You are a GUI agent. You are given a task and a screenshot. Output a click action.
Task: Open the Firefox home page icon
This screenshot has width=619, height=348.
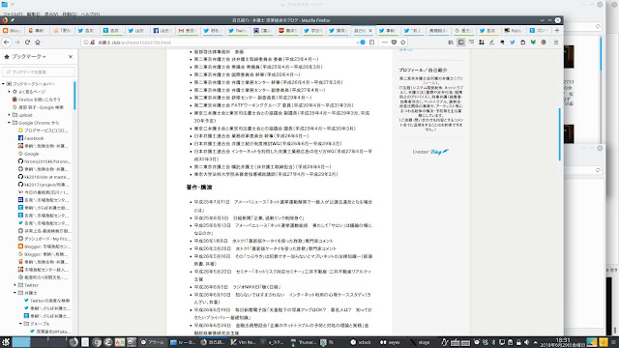point(38,43)
